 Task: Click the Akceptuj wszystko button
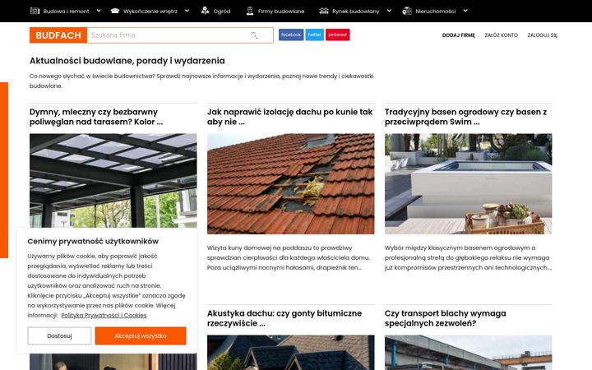click(x=141, y=335)
